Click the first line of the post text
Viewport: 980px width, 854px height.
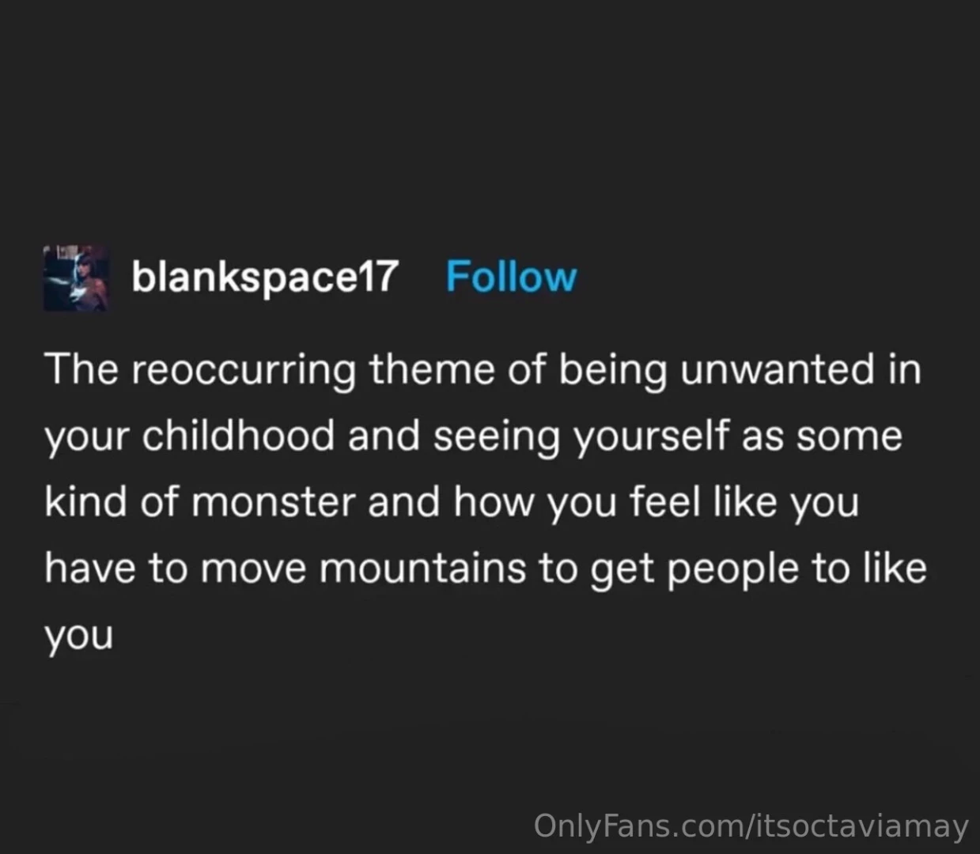[x=482, y=368]
